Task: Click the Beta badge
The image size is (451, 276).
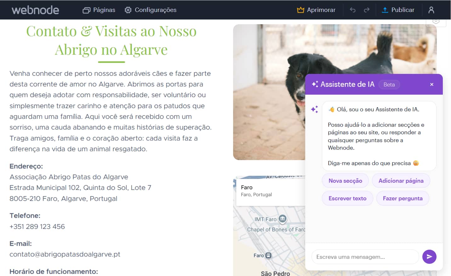Action: 389,85
